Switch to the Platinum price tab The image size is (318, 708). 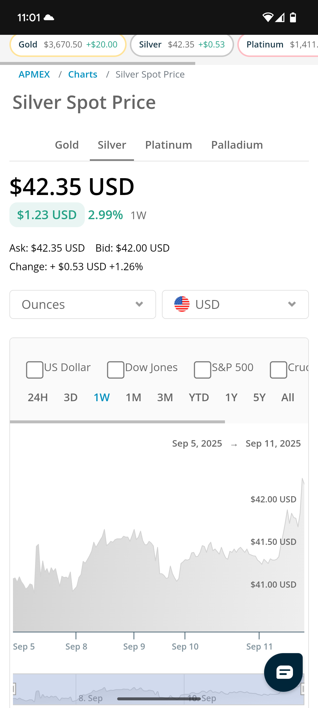click(169, 145)
